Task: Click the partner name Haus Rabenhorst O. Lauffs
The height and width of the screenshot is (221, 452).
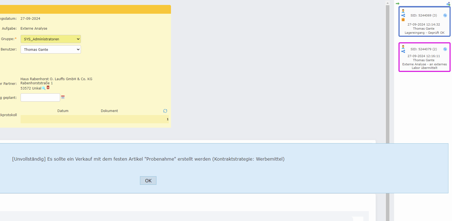Action: click(x=56, y=79)
